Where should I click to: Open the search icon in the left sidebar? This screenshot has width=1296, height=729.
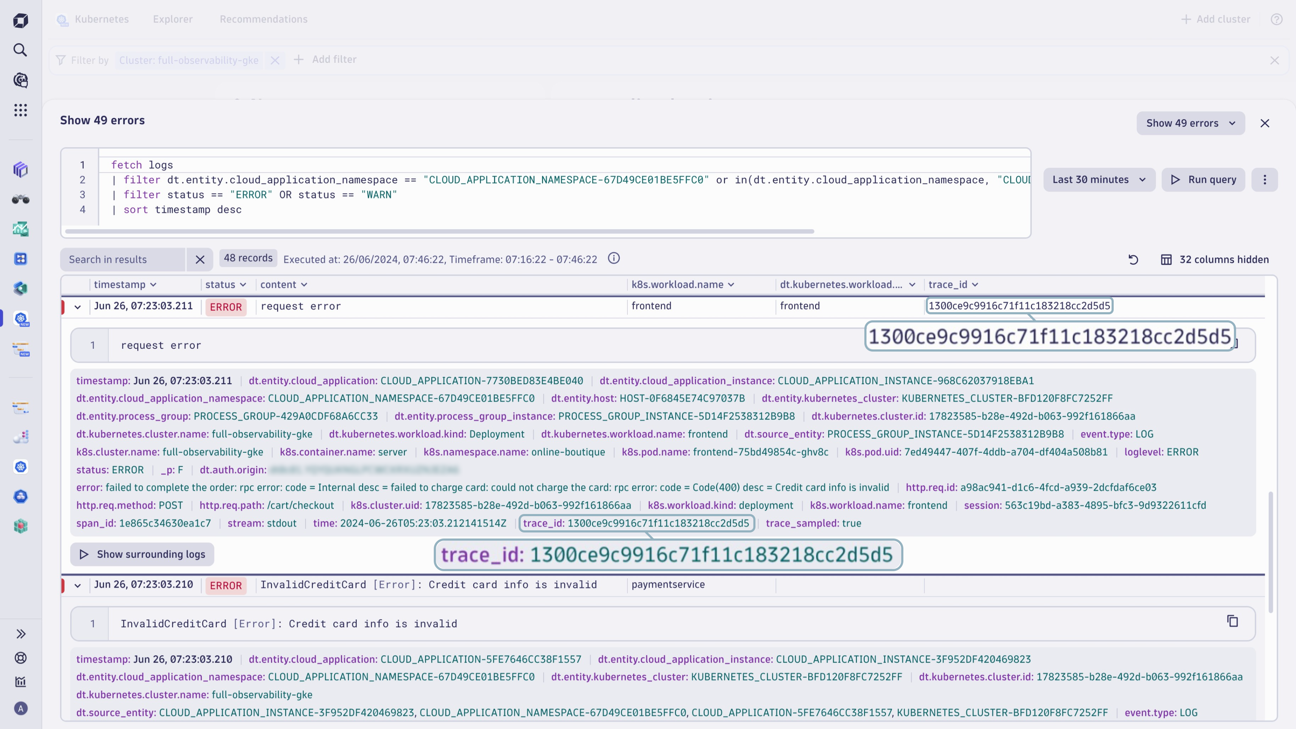click(x=20, y=50)
